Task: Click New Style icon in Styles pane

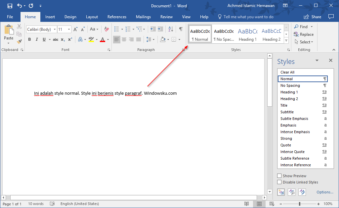Action: [281, 192]
